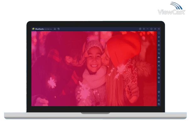Image resolution: width=189 pixels, height=130 pixels.
Task: Open recent apps icon at sidebar bottom
Action: pos(159,104)
